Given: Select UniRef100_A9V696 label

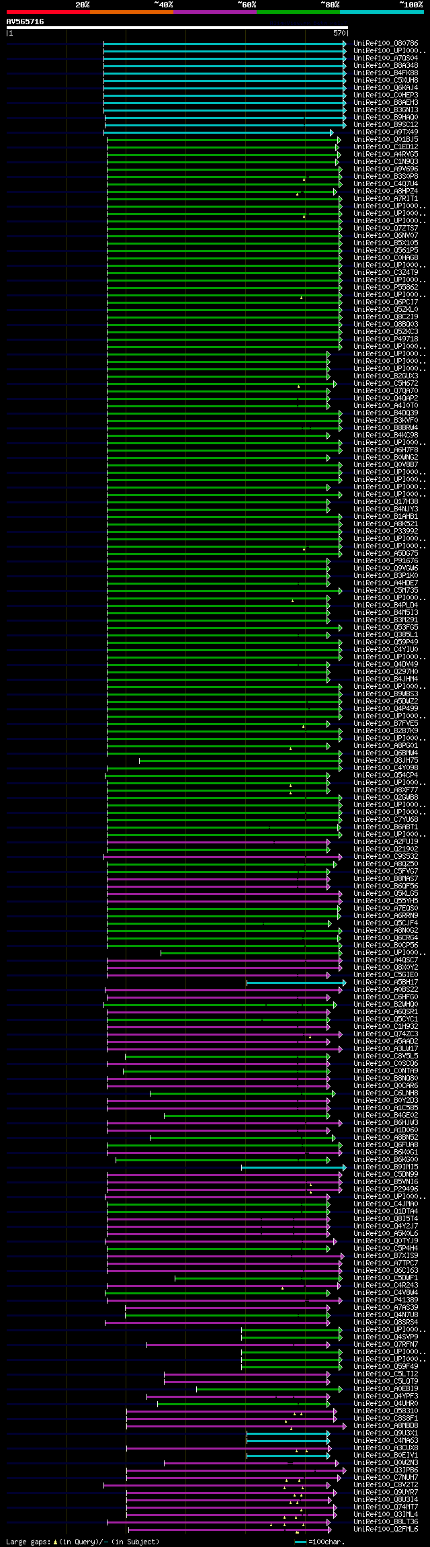Looking at the screenshot, I should coord(386,169).
